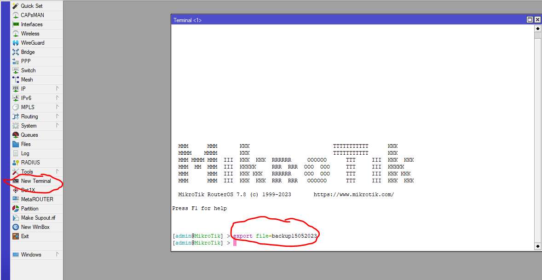This screenshot has width=542, height=280.
Task: Open Bridge via its icon
Action: coord(16,52)
